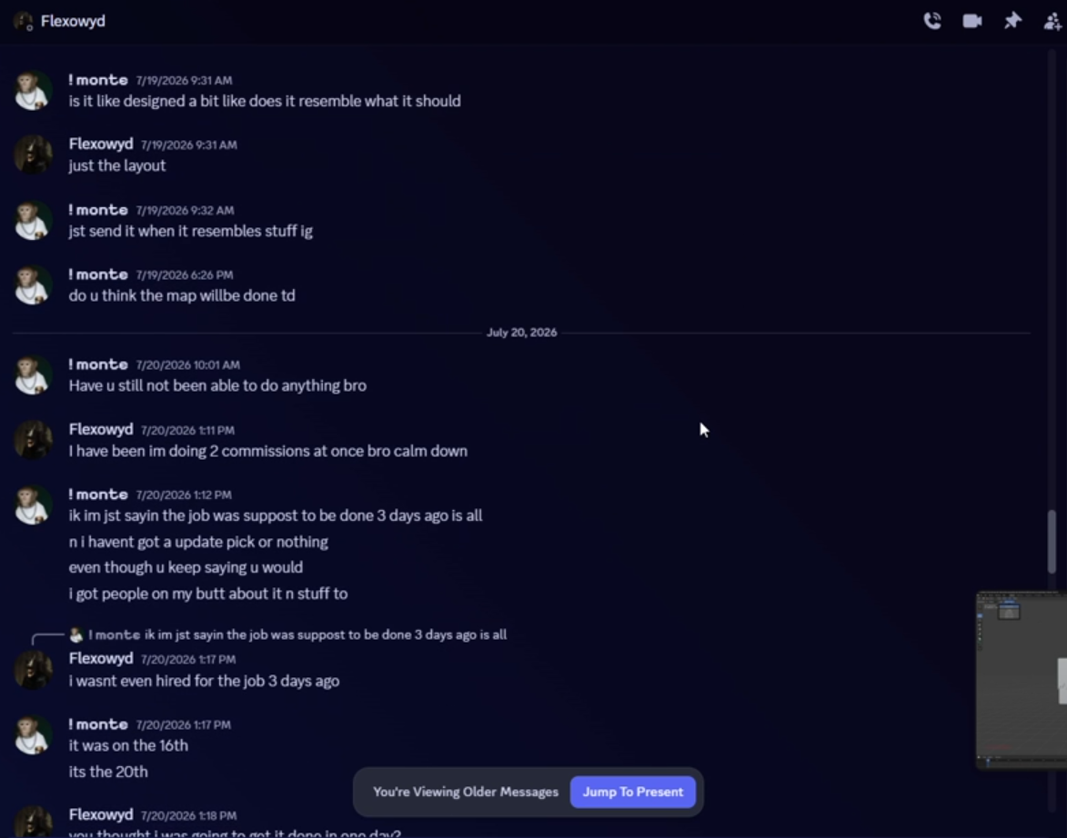Click Flexowyd avatar on 1:17 PM reply
The image size is (1067, 838).
coord(33,669)
